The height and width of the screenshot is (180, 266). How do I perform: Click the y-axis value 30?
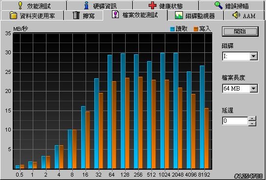(x=8, y=53)
